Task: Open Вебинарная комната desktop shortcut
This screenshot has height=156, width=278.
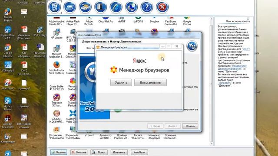Action: [24, 122]
